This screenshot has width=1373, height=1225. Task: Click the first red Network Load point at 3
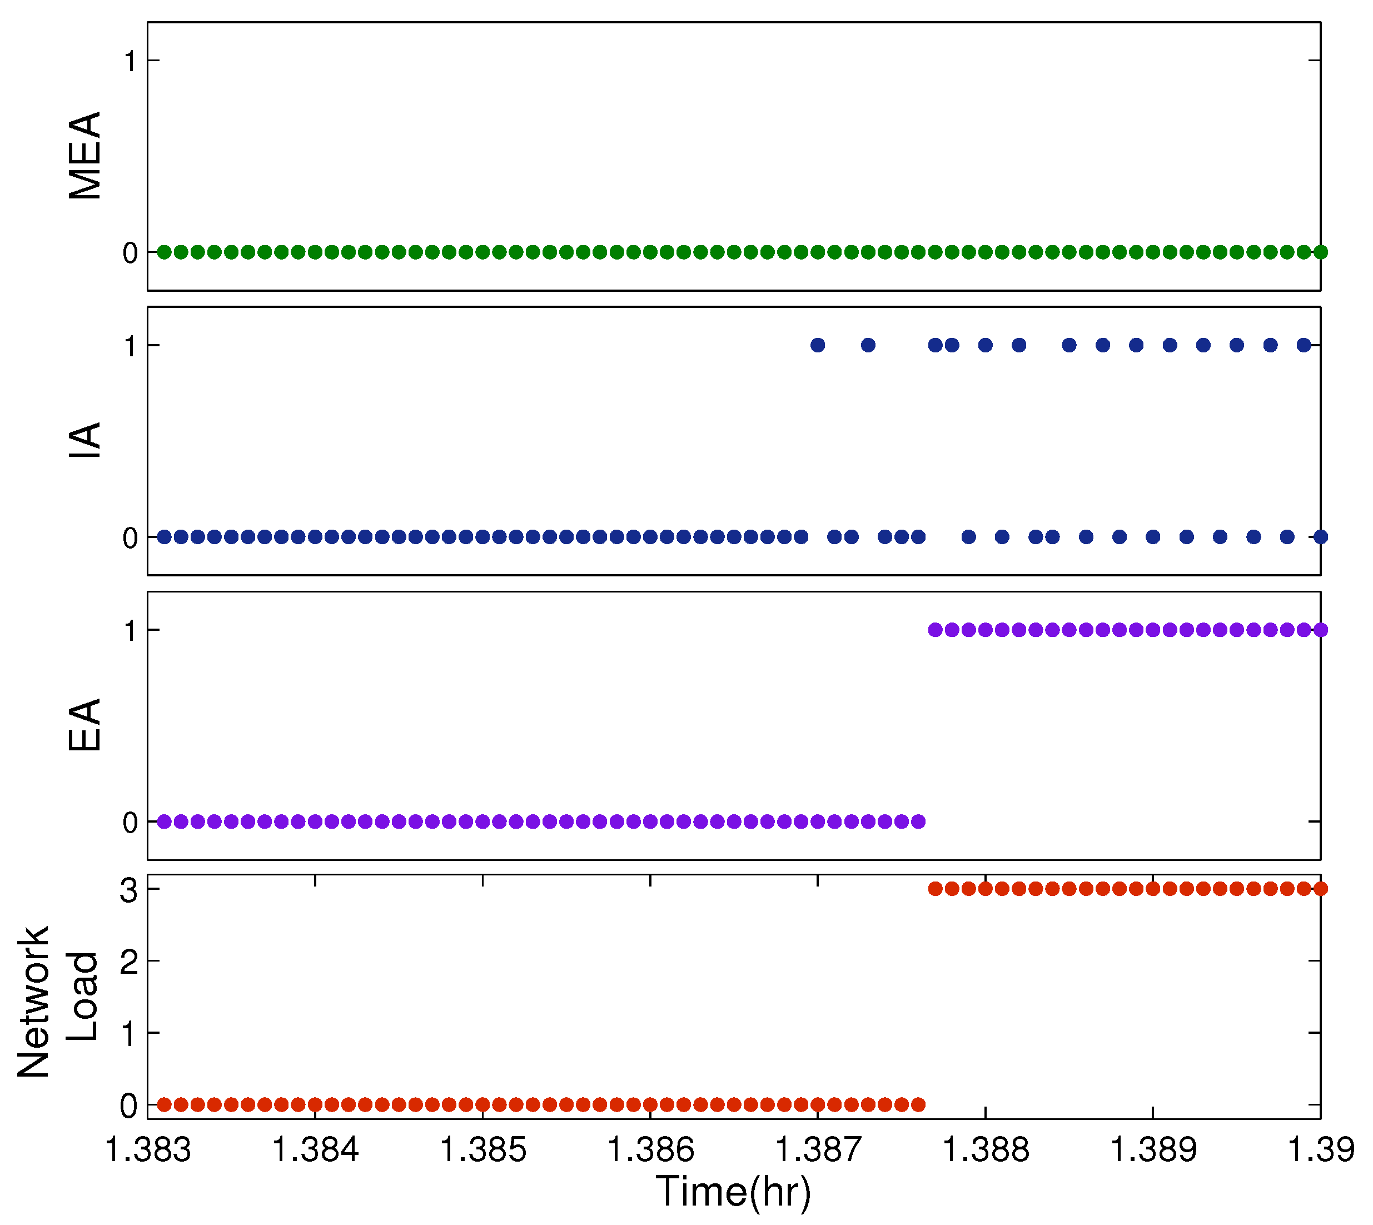pos(935,889)
